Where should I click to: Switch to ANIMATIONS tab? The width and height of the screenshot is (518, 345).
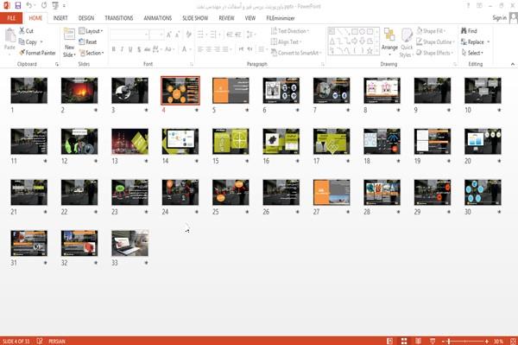[158, 18]
